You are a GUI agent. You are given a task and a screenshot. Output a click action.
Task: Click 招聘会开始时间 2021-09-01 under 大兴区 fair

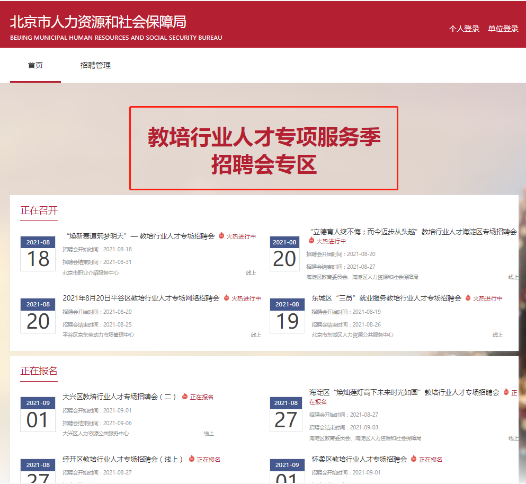pyautogui.click(x=97, y=410)
